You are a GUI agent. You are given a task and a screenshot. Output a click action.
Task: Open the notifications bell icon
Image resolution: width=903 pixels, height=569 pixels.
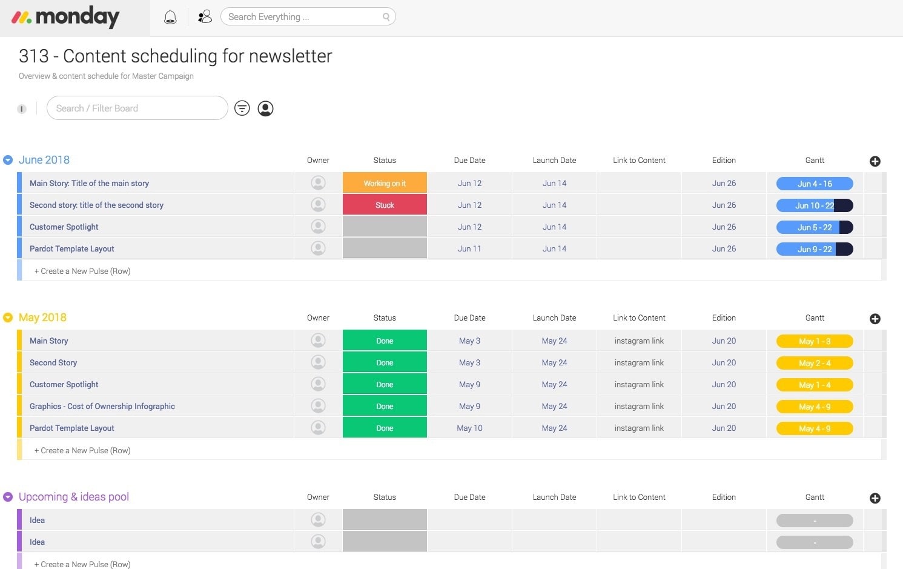pos(170,17)
